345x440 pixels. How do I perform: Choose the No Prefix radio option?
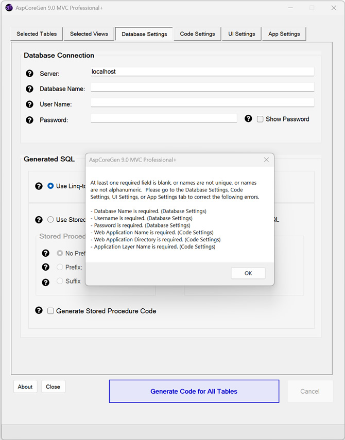60,253
